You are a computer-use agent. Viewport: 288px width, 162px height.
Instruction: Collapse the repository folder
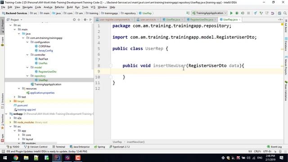pos(27,76)
